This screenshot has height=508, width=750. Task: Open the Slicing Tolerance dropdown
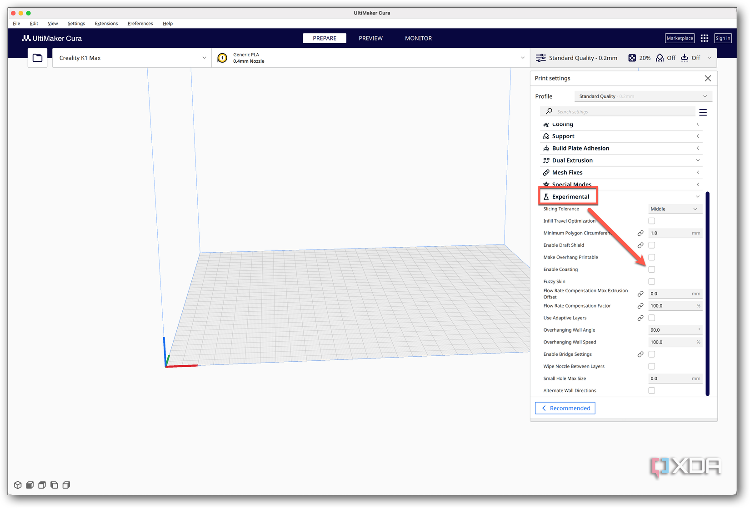[675, 209]
